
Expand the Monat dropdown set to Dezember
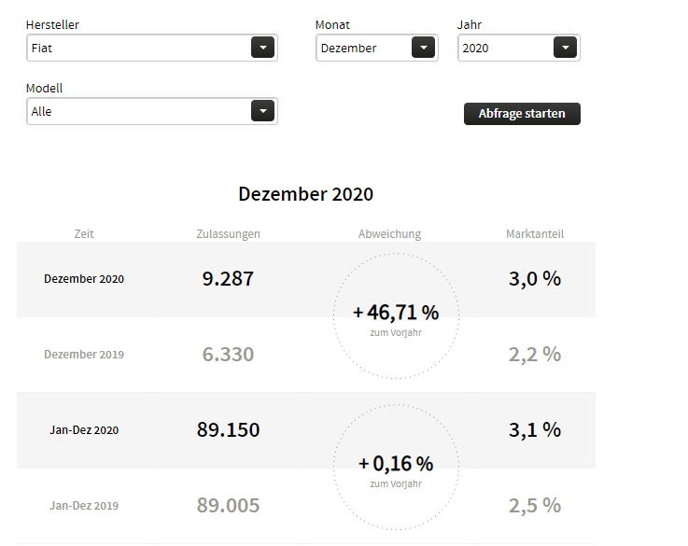[366, 48]
